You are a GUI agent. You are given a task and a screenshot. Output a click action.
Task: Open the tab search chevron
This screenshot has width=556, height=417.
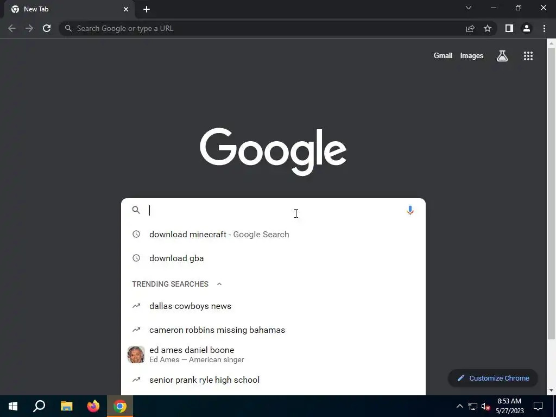pyautogui.click(x=469, y=8)
